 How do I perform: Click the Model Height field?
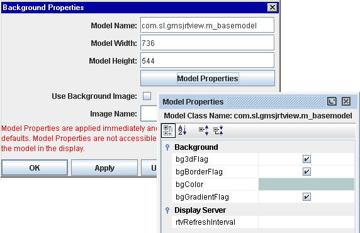pyautogui.click(x=207, y=60)
